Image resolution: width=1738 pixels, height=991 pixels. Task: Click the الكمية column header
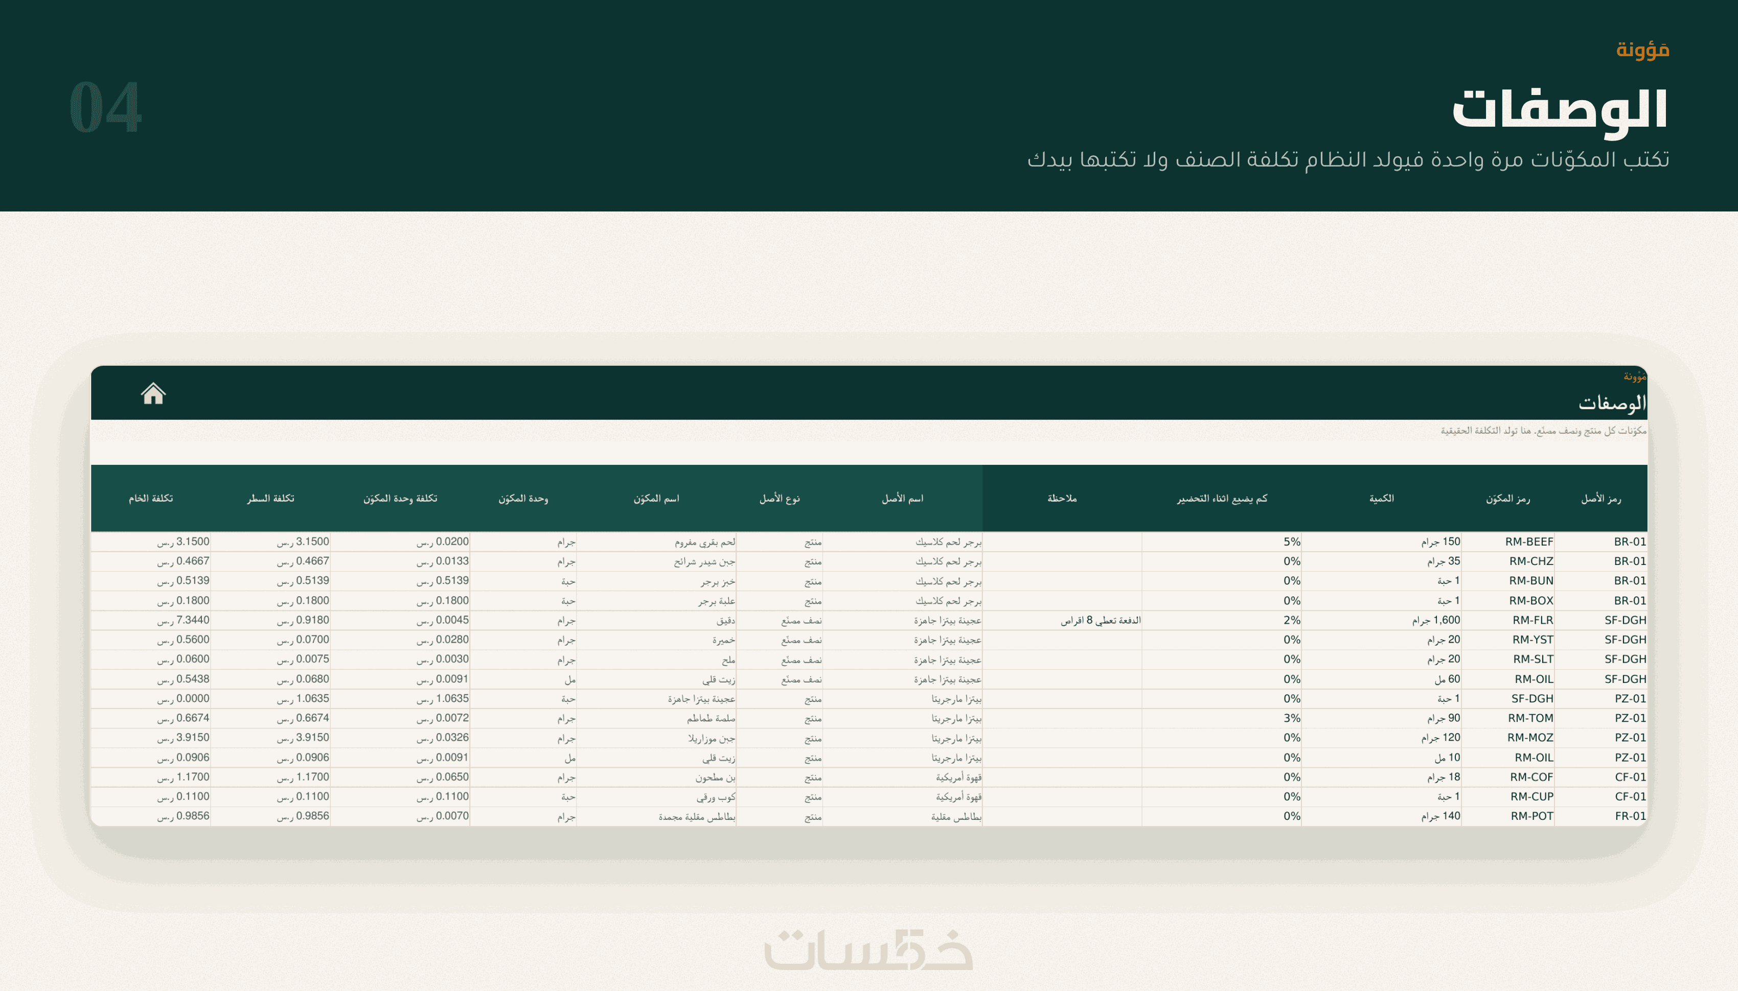pos(1381,499)
